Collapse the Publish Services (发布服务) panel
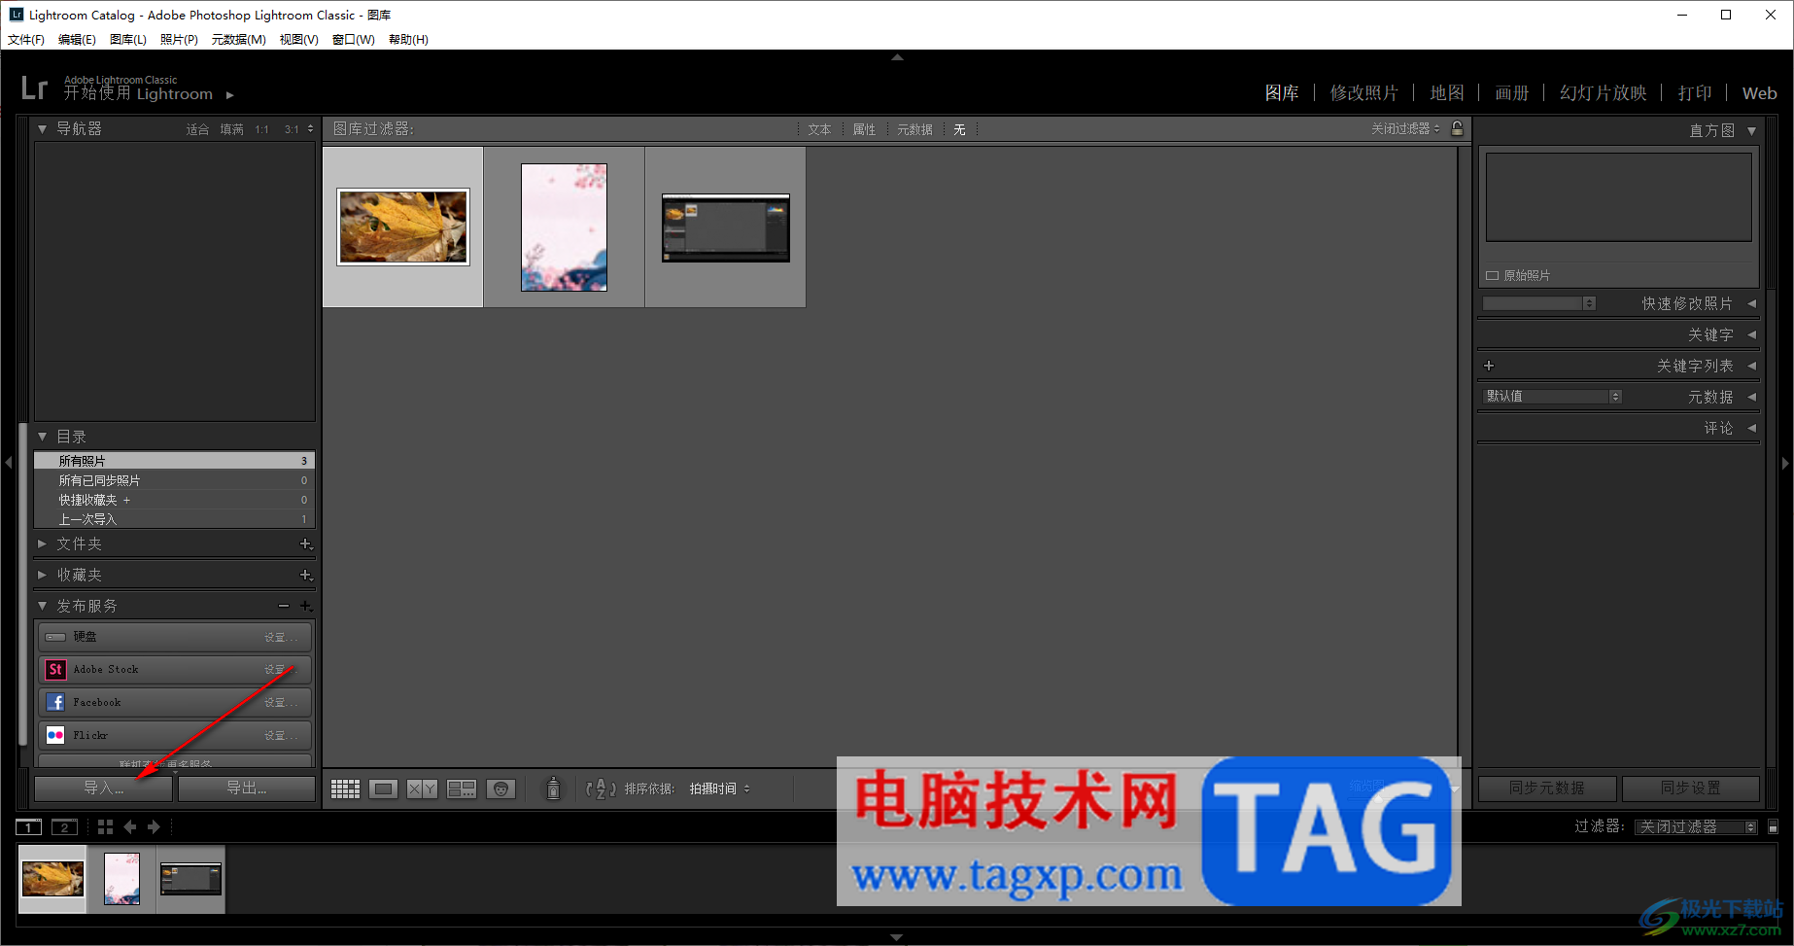The image size is (1794, 946). click(x=42, y=606)
